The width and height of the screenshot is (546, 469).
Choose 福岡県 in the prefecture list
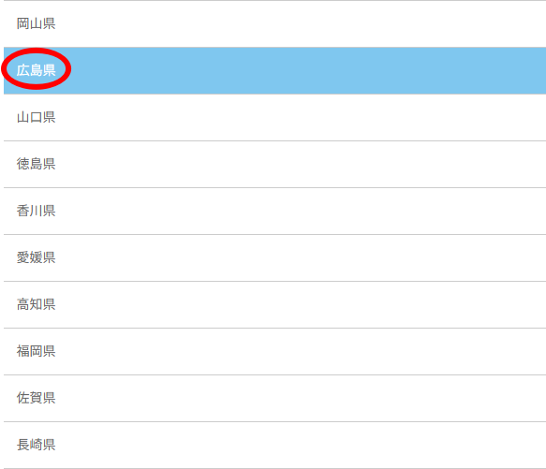[x=274, y=351]
